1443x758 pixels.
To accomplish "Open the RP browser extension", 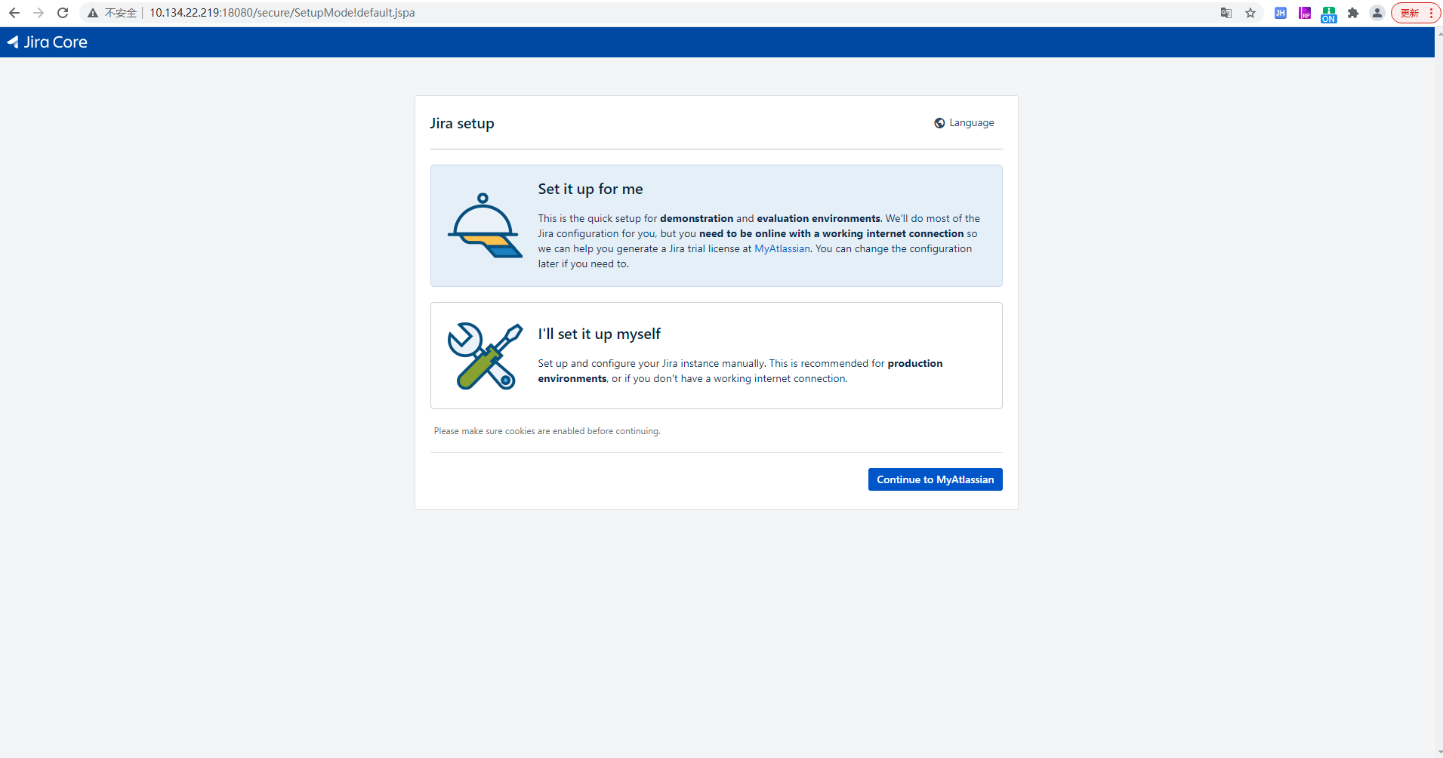I will 1304,13.
